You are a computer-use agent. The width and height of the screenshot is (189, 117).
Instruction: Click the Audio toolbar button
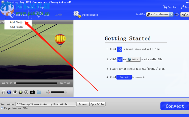59,14
